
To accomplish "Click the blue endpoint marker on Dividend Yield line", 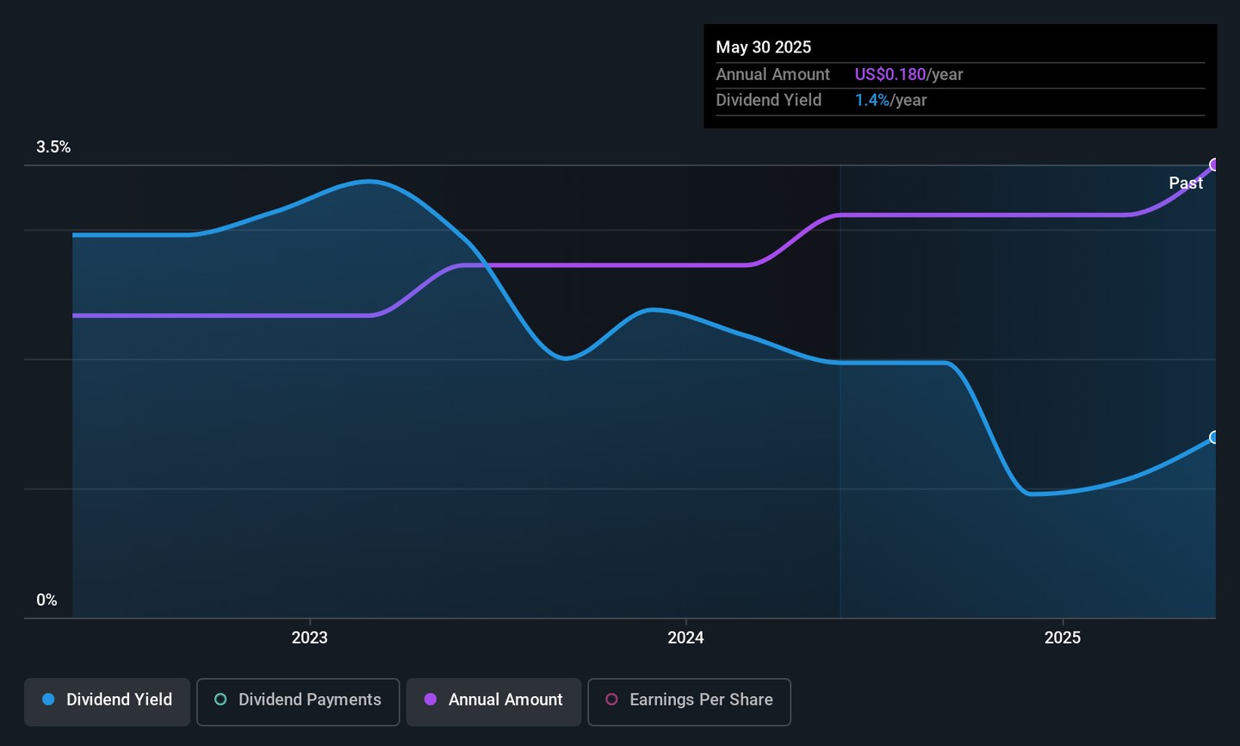I will click(1214, 438).
